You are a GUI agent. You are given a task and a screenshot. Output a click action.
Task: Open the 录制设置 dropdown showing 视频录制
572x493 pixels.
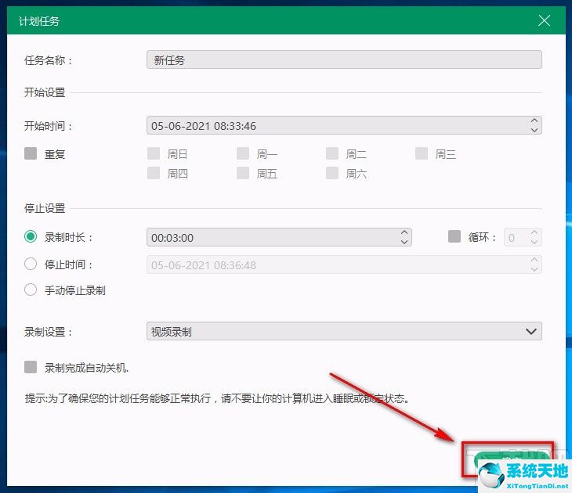pyautogui.click(x=344, y=331)
